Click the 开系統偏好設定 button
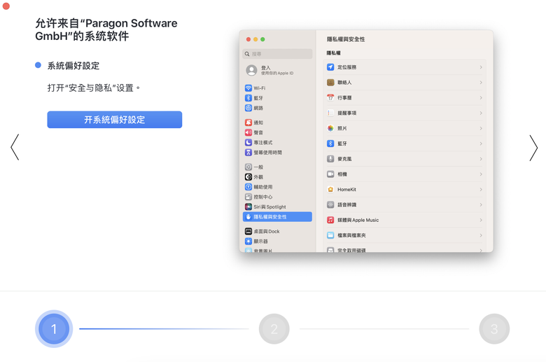Viewport: 546px width, 362px height. (115, 120)
